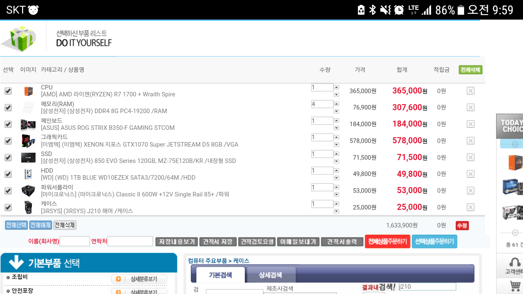Decrease 파워서플라이 quantity with the down arrow
The width and height of the screenshot is (523, 294).
[x=336, y=195]
